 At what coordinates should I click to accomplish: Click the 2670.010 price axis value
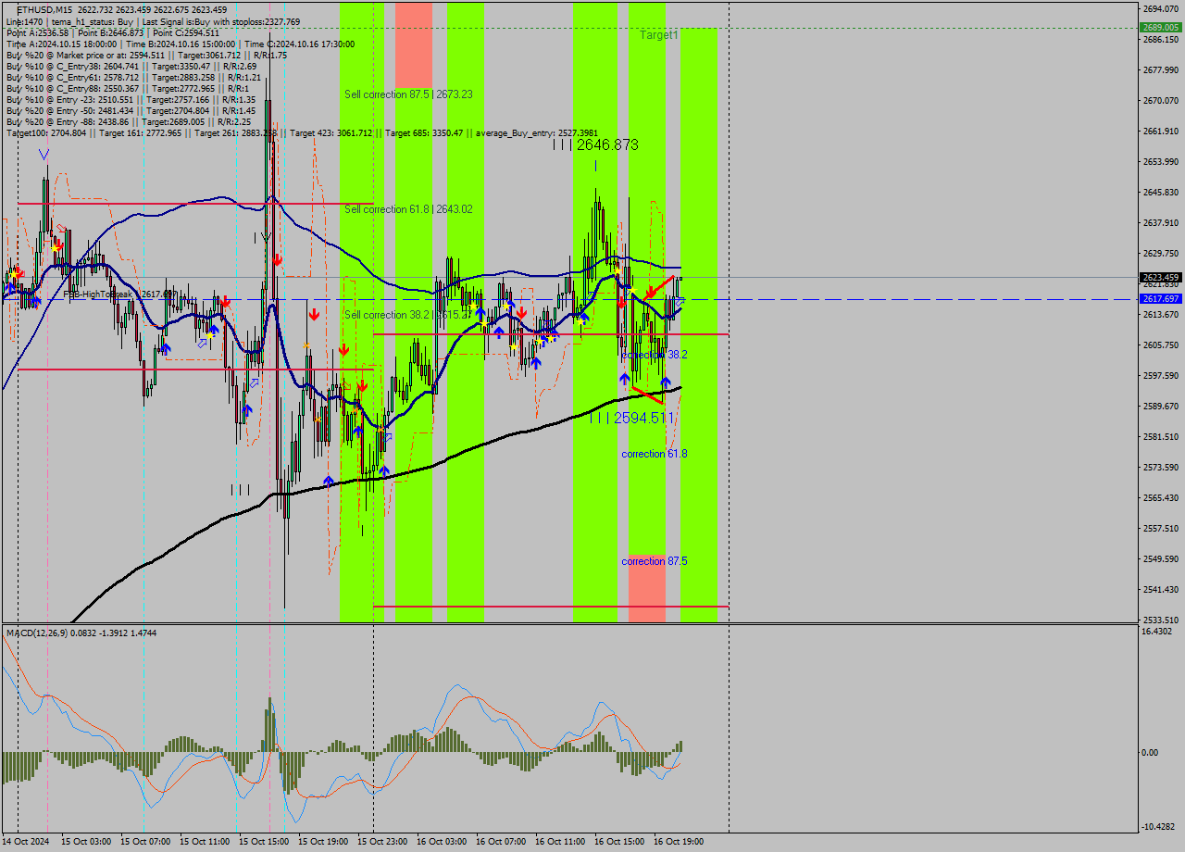click(1160, 100)
